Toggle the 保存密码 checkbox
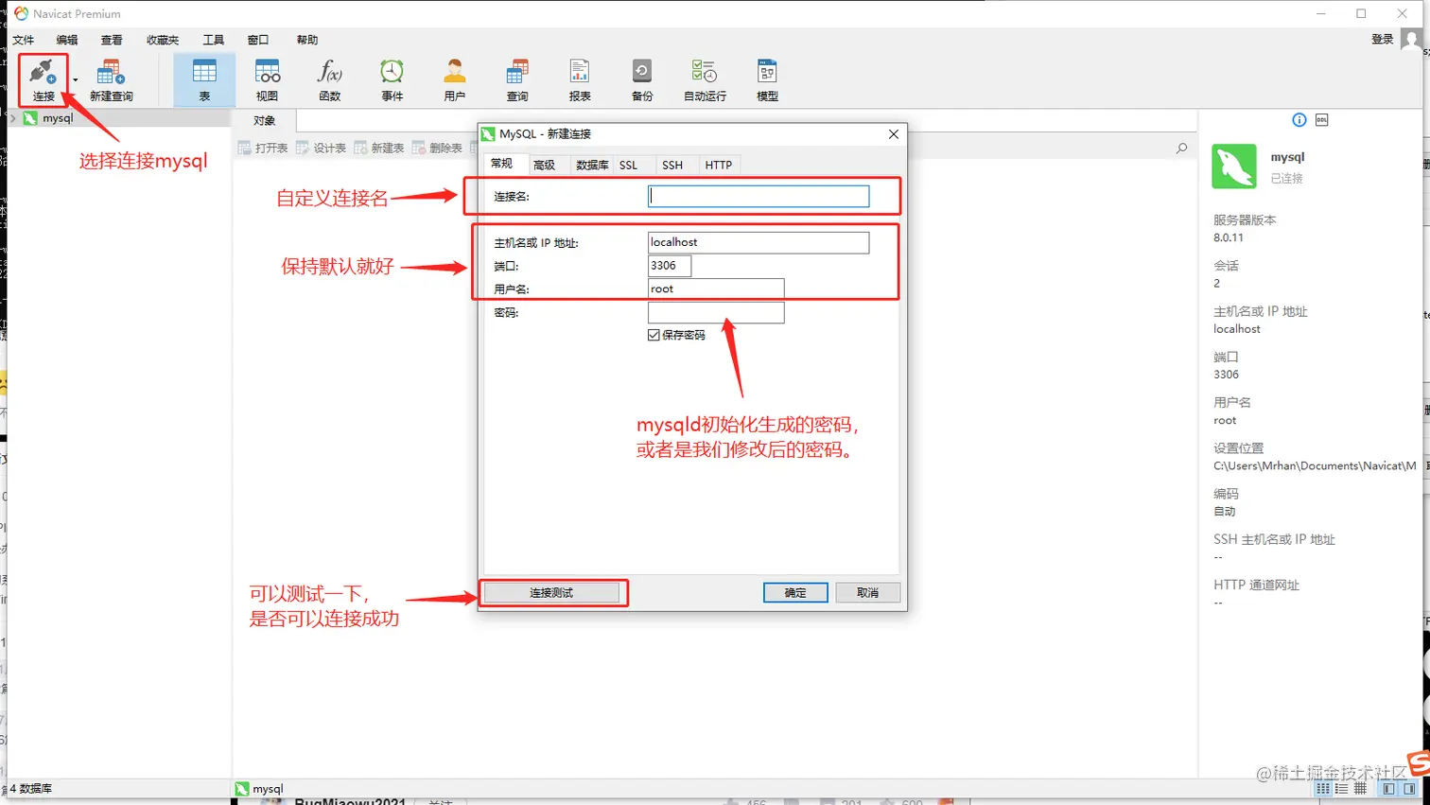 (x=654, y=335)
